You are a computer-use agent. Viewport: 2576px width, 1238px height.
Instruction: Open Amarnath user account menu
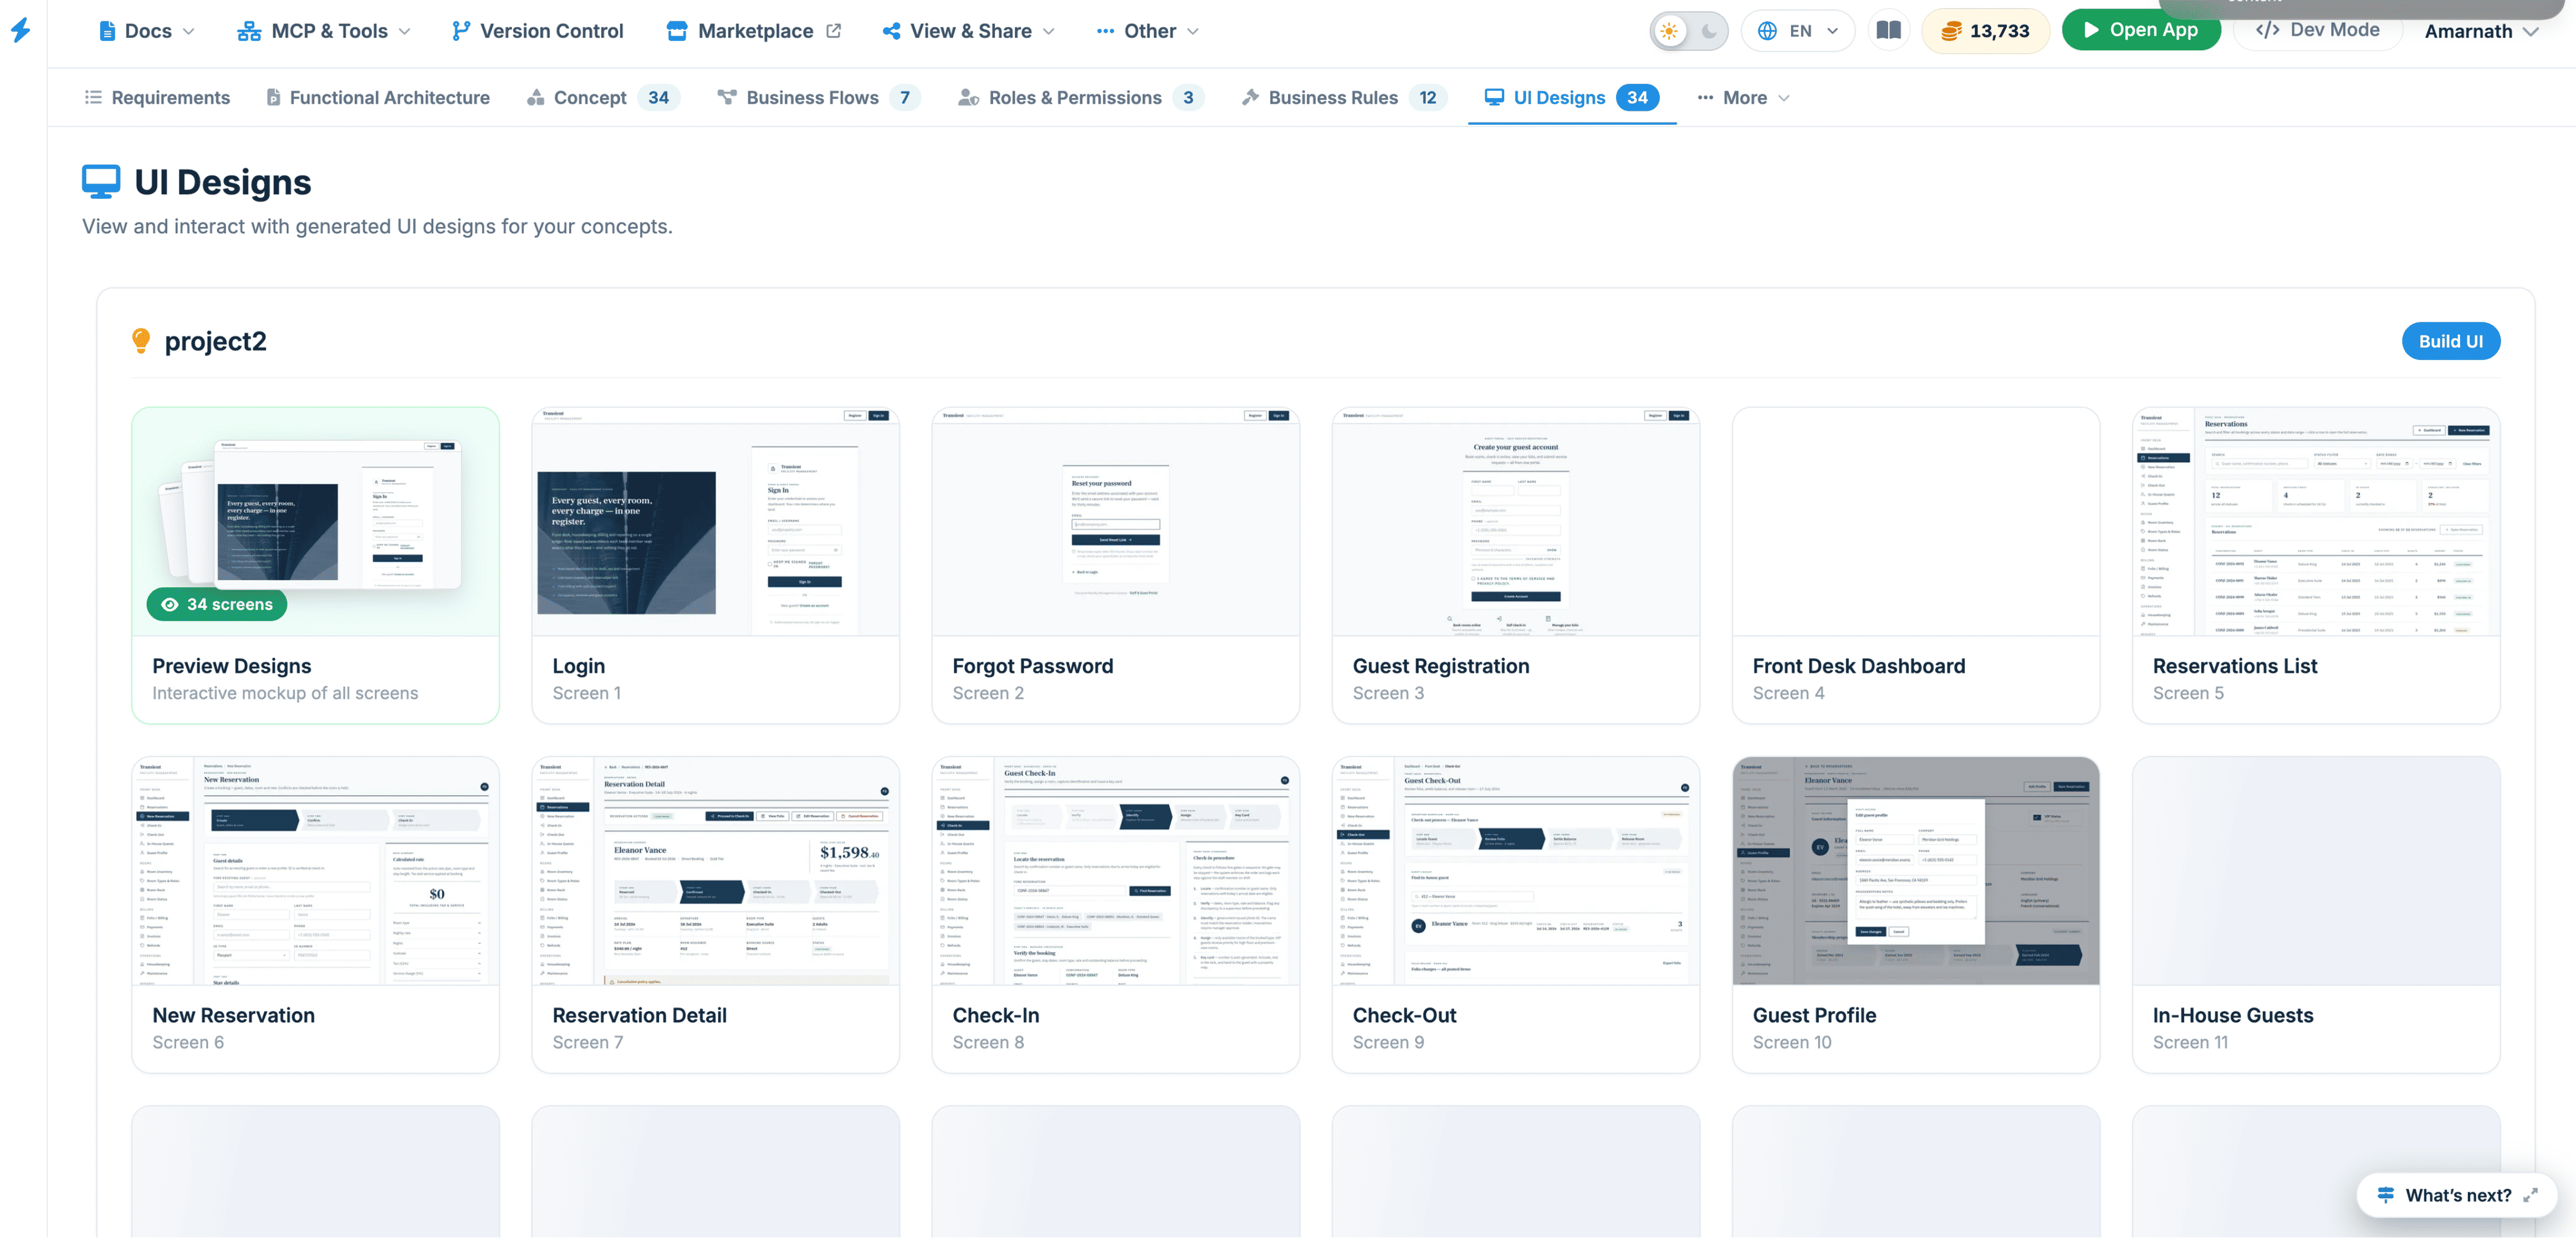2481,31
